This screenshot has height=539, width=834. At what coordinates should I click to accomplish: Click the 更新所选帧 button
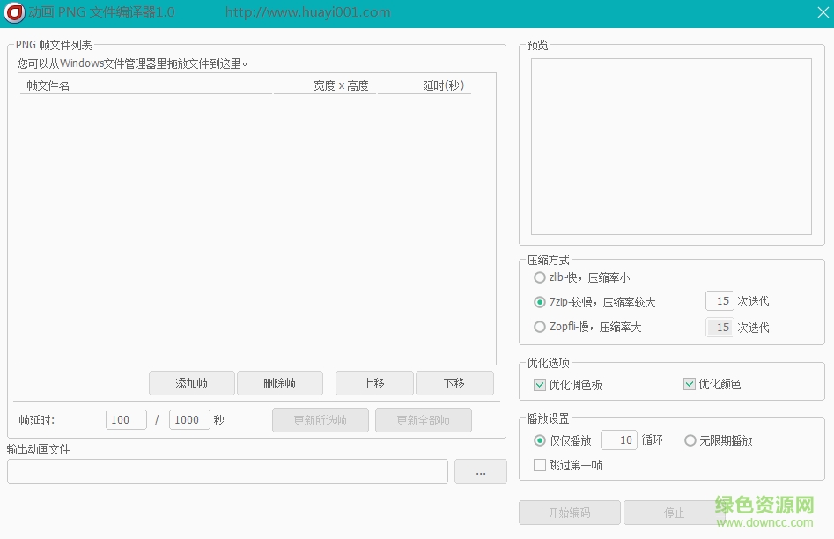[320, 420]
